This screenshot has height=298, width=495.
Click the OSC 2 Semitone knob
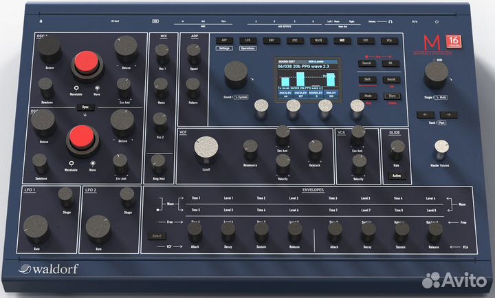coord(41,163)
